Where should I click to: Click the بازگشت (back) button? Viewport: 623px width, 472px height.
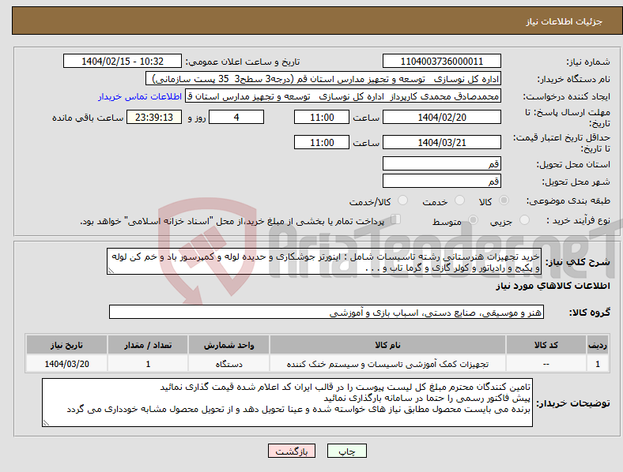click(x=292, y=451)
